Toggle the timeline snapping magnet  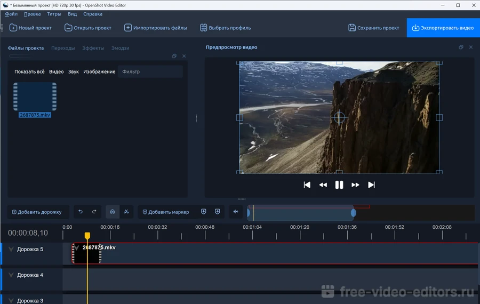click(x=113, y=212)
